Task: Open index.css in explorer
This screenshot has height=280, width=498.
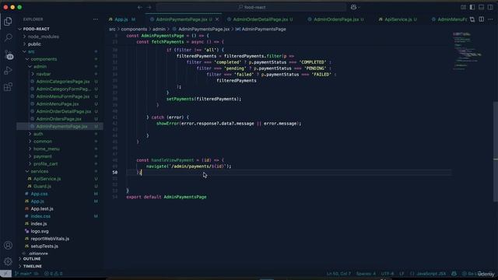Action: click(x=40, y=216)
